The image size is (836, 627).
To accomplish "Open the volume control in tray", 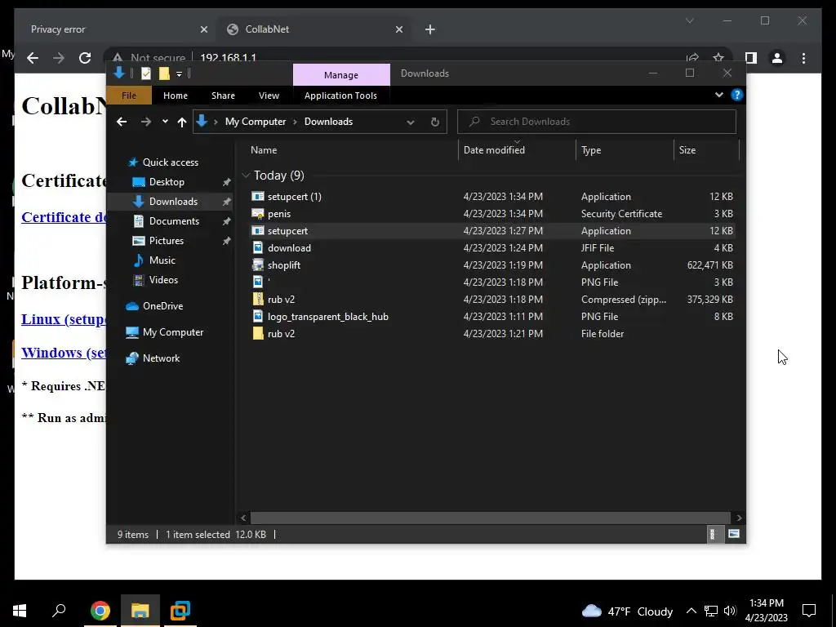I will (x=730, y=611).
